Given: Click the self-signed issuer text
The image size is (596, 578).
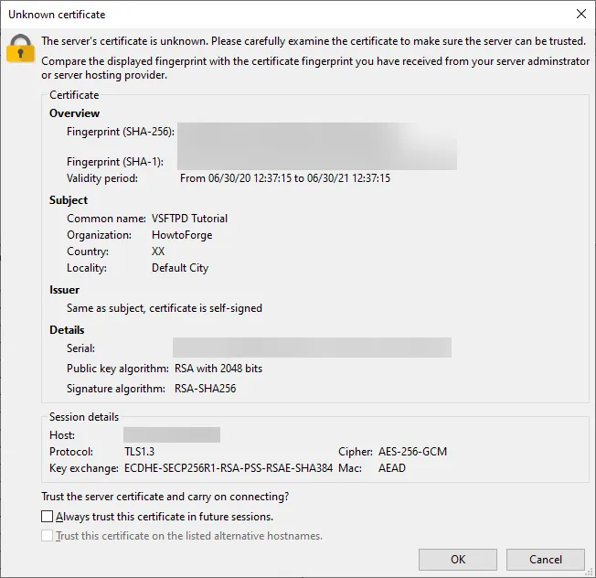Looking at the screenshot, I should [165, 308].
